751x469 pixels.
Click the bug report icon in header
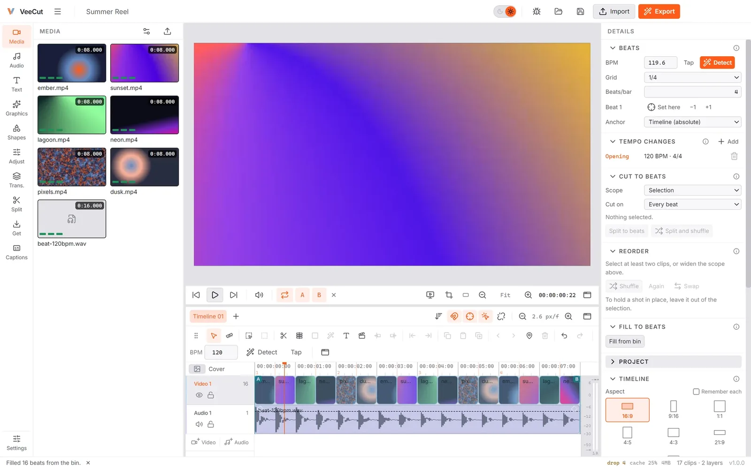536,12
